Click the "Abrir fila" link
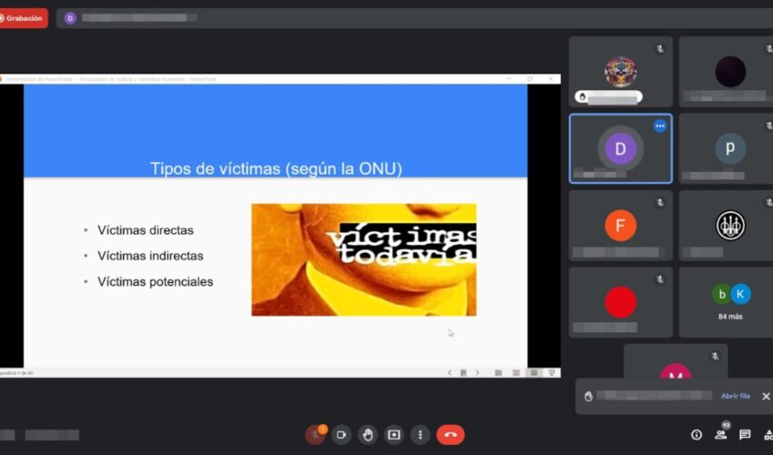The width and height of the screenshot is (773, 455). coord(735,396)
